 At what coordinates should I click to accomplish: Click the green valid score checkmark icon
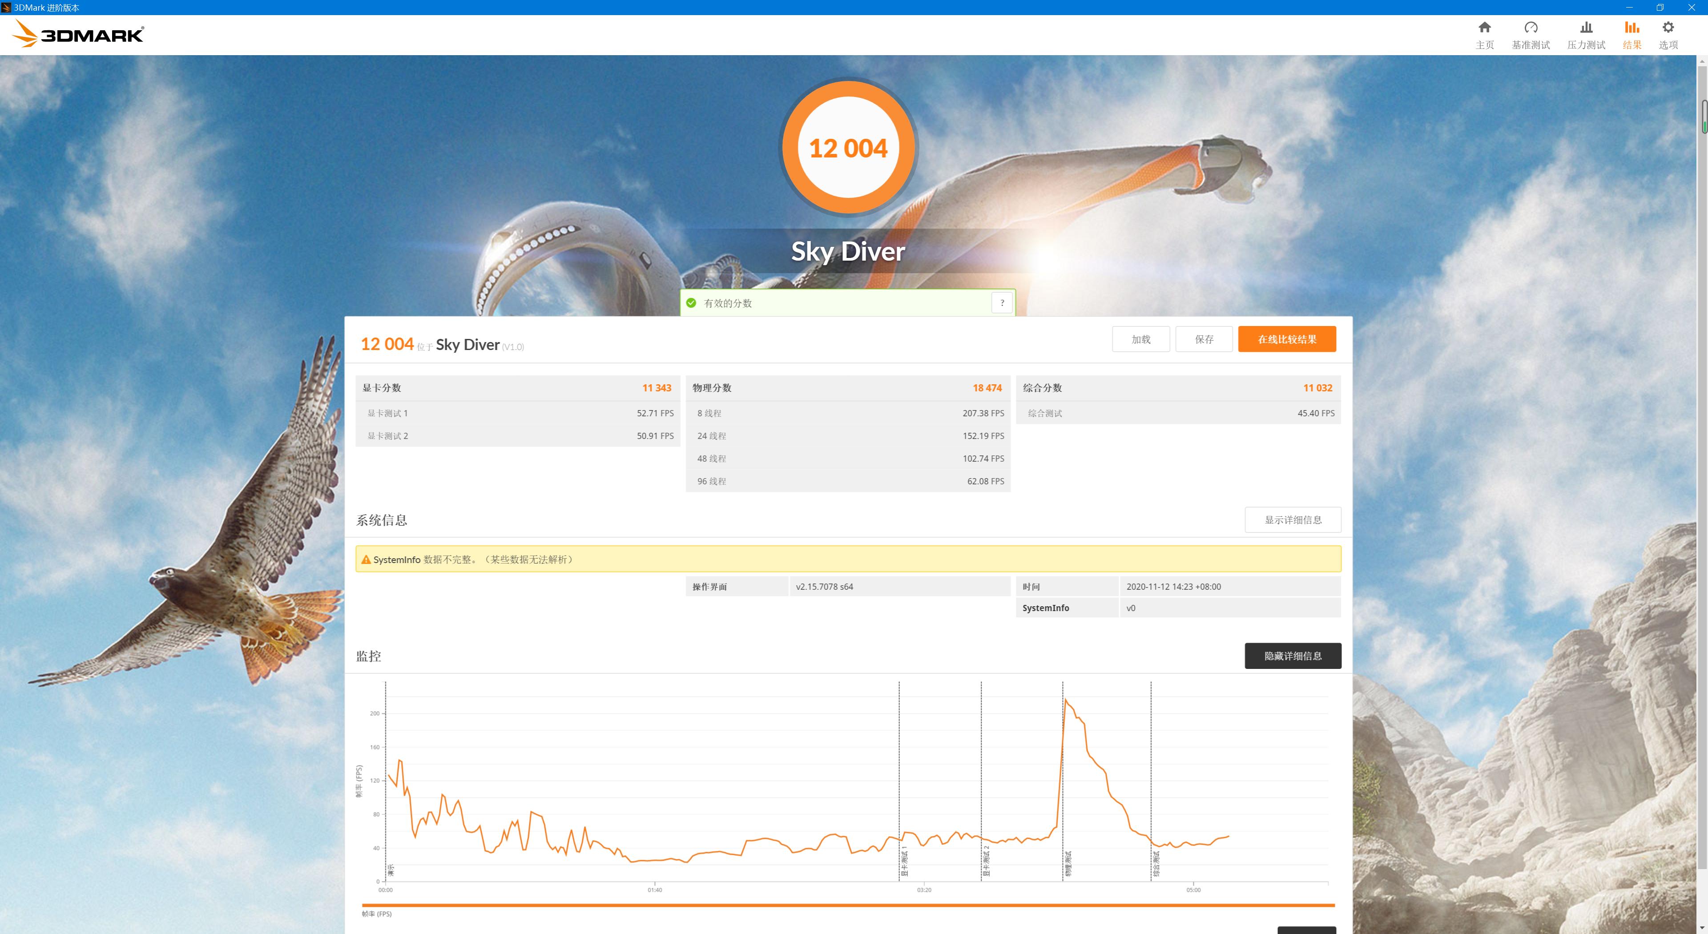691,303
